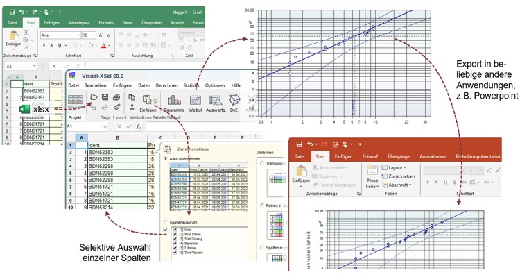Image resolution: width=520 pixels, height=277 pixels.
Task: Select the Spaltenauswahl radio option
Action: [x=165, y=222]
